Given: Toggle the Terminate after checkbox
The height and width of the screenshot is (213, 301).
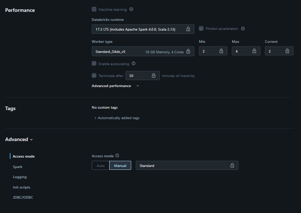Looking at the screenshot, I should click(94, 76).
